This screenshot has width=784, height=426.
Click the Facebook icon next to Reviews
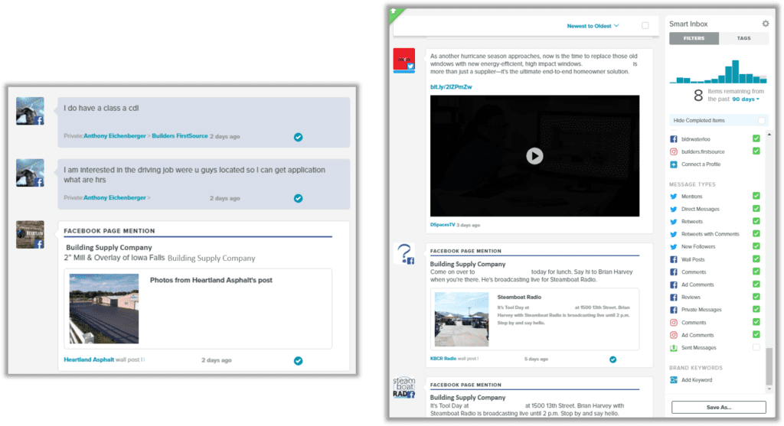[674, 298]
